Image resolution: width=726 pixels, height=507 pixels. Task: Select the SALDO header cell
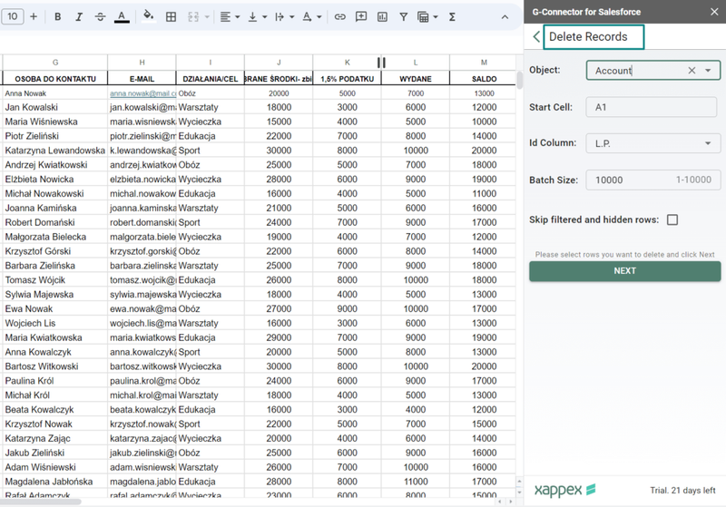click(484, 79)
